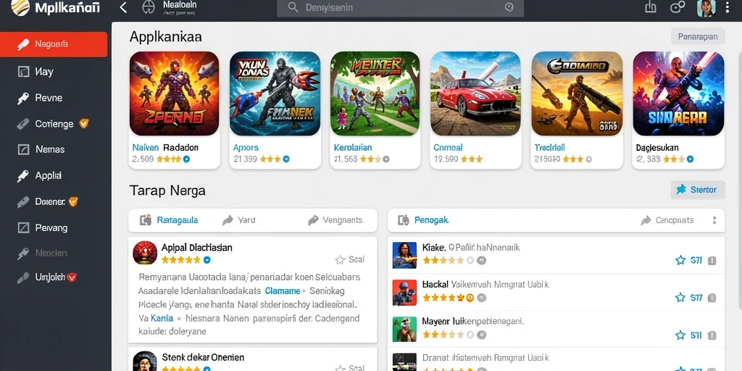The height and width of the screenshot is (371, 742).
Task: Switch to the Cenopnats tab
Action: click(x=667, y=220)
